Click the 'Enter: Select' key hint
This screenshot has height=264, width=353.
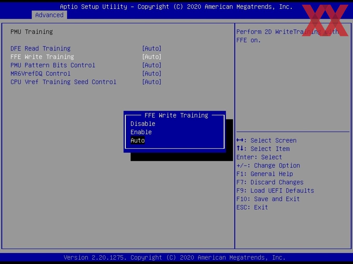[x=259, y=157]
